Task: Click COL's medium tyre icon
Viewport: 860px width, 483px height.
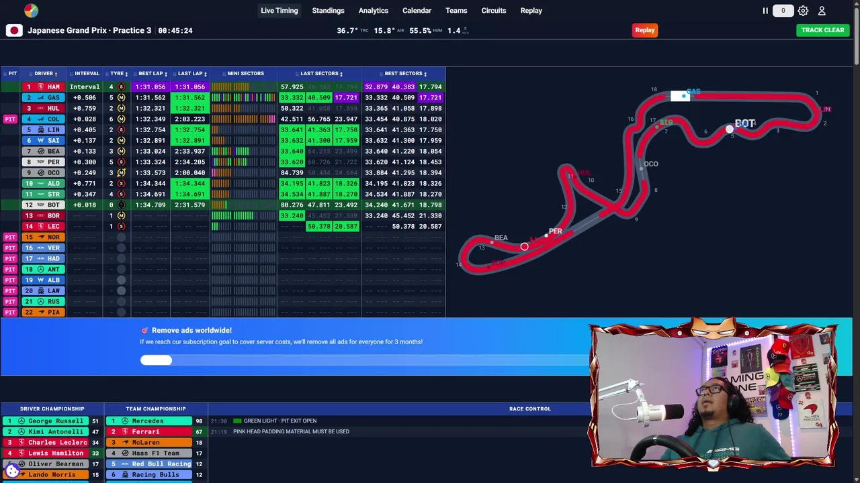Action: pyautogui.click(x=121, y=119)
